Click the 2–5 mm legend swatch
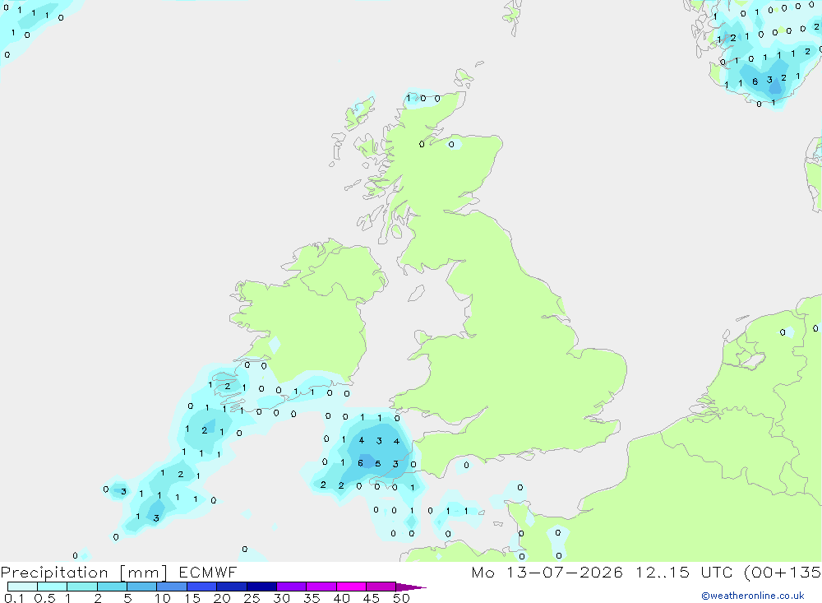Viewport: 822px width, 603px height. tap(112, 587)
